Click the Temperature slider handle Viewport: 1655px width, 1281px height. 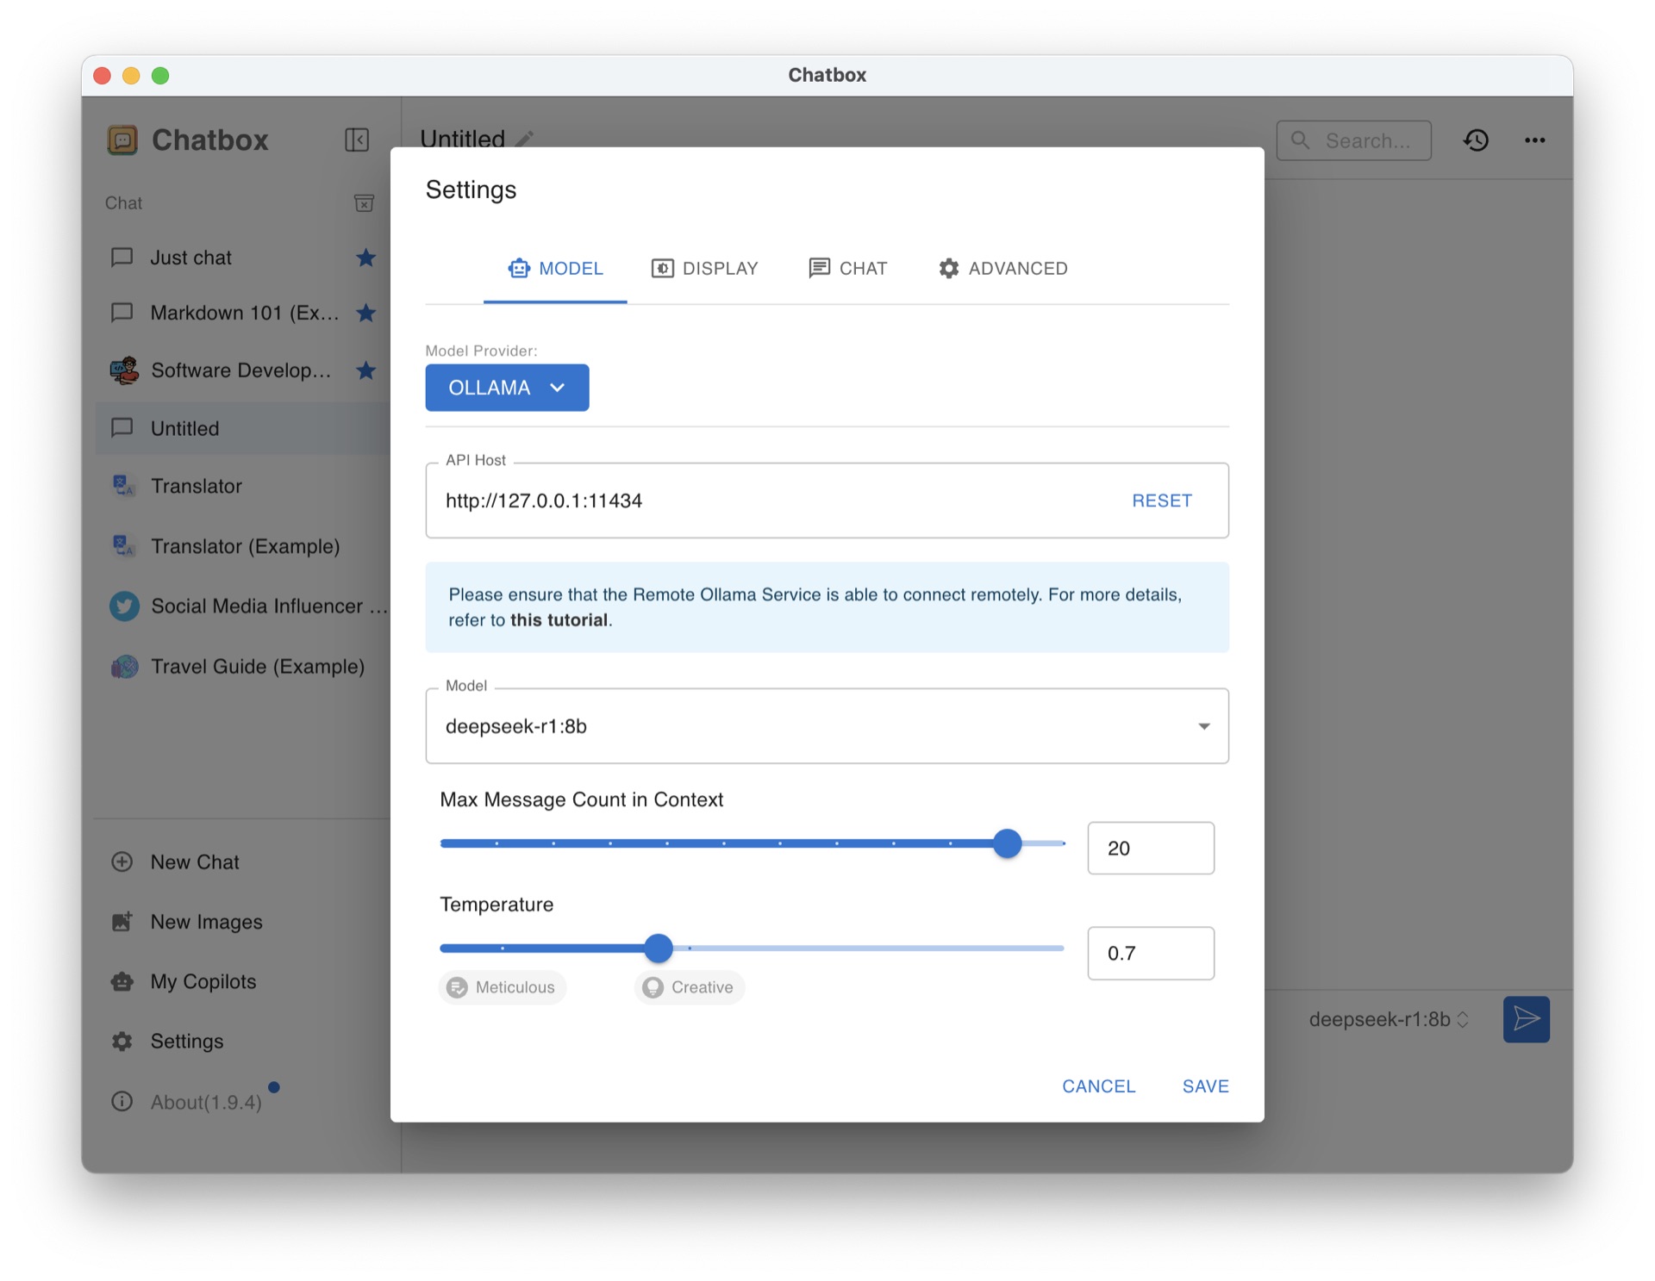click(x=659, y=948)
